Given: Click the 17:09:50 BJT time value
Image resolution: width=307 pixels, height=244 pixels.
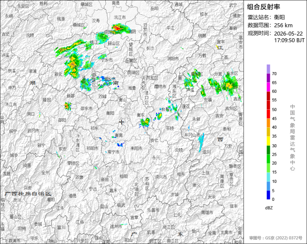Looking at the screenshot, I should coord(289,40).
